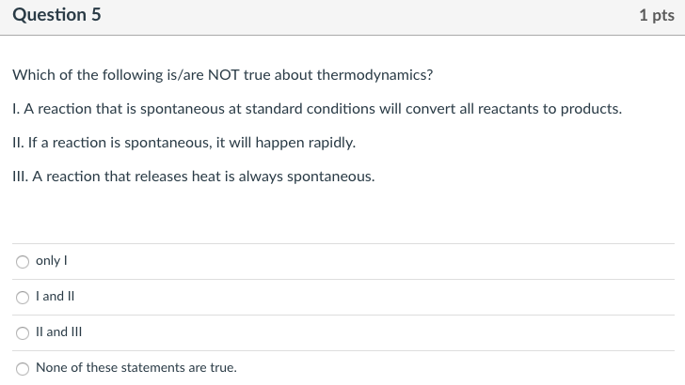Select the 'only I' radio button
Image resolution: width=685 pixels, height=385 pixels.
[23, 262]
